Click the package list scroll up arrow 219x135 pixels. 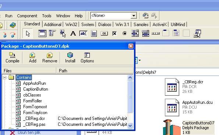[x=130, y=78]
